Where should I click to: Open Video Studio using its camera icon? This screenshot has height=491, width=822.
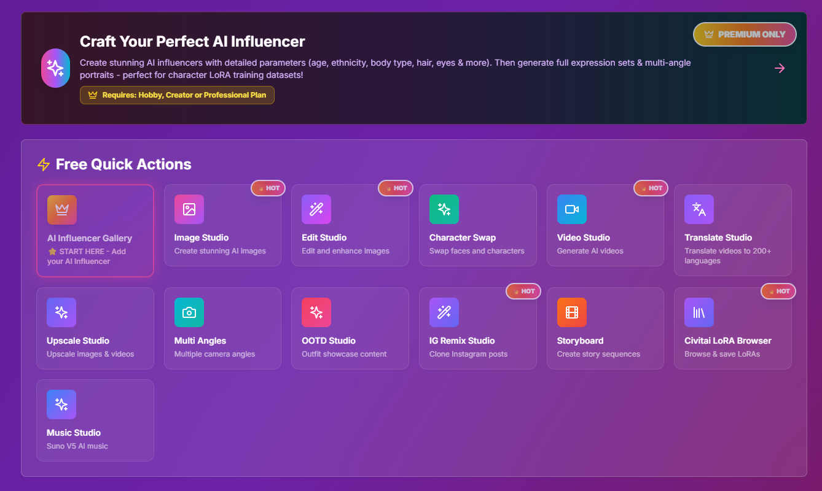click(571, 209)
